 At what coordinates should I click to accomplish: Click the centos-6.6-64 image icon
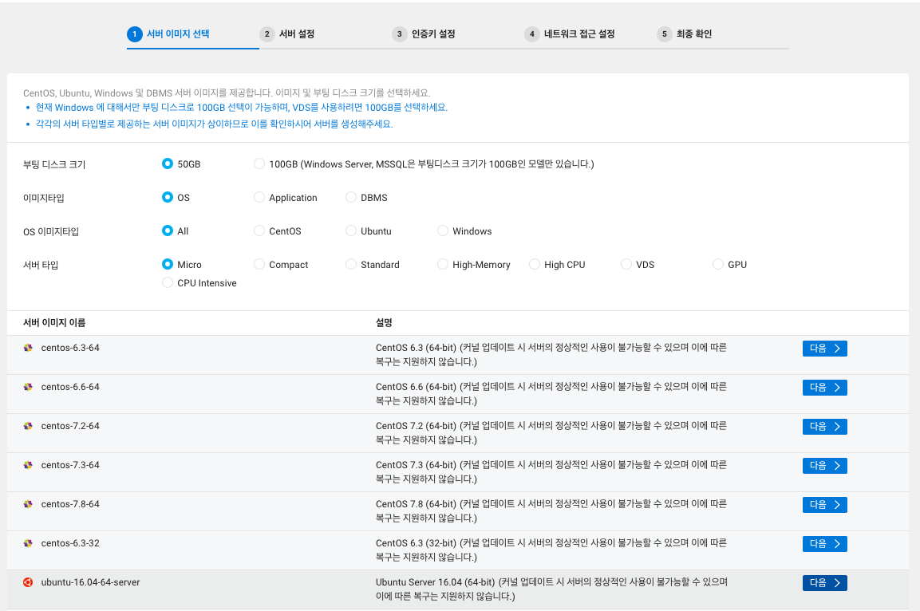coord(28,387)
